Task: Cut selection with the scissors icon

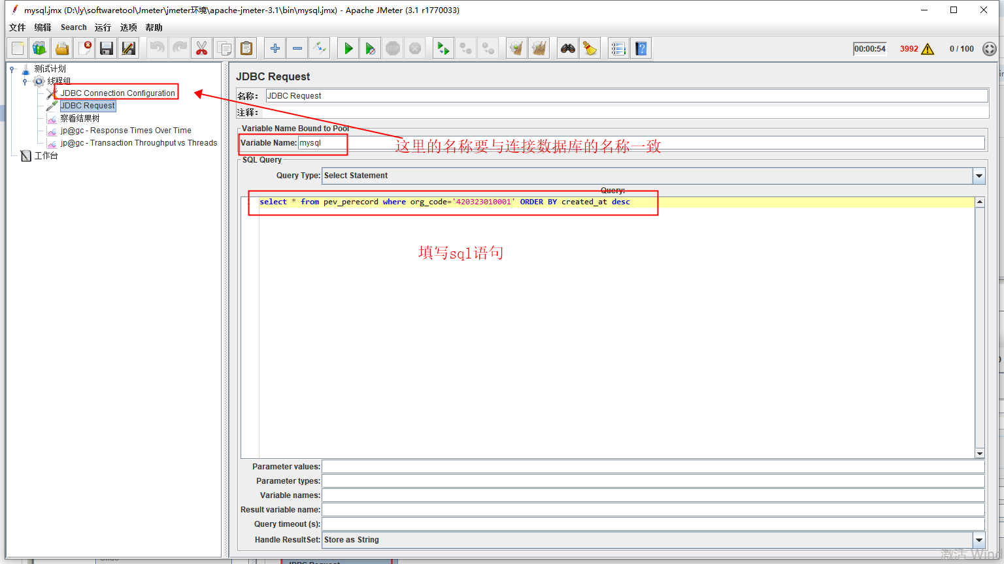Action: (202, 48)
